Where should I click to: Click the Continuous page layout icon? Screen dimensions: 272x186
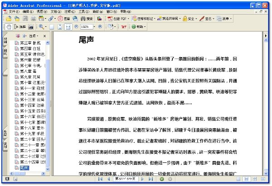coord(247,179)
